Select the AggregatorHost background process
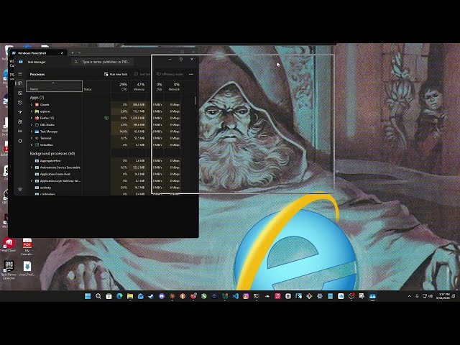The height and width of the screenshot is (345, 460). 105,161
